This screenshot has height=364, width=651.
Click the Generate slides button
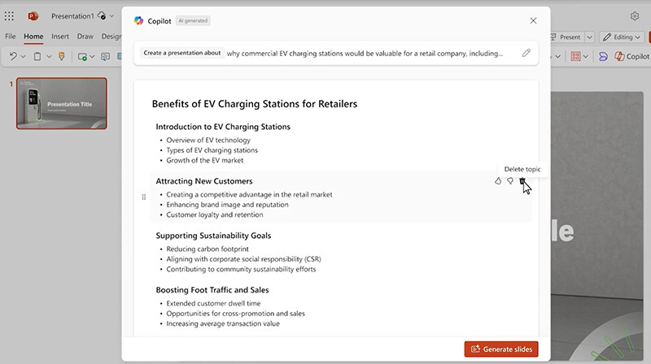[x=501, y=349]
